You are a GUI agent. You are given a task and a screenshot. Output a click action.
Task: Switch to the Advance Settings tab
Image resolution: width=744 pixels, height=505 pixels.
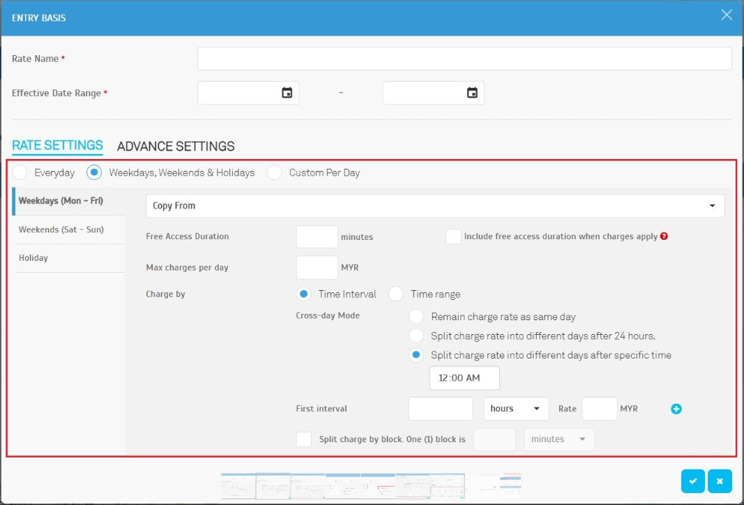pyautogui.click(x=176, y=146)
